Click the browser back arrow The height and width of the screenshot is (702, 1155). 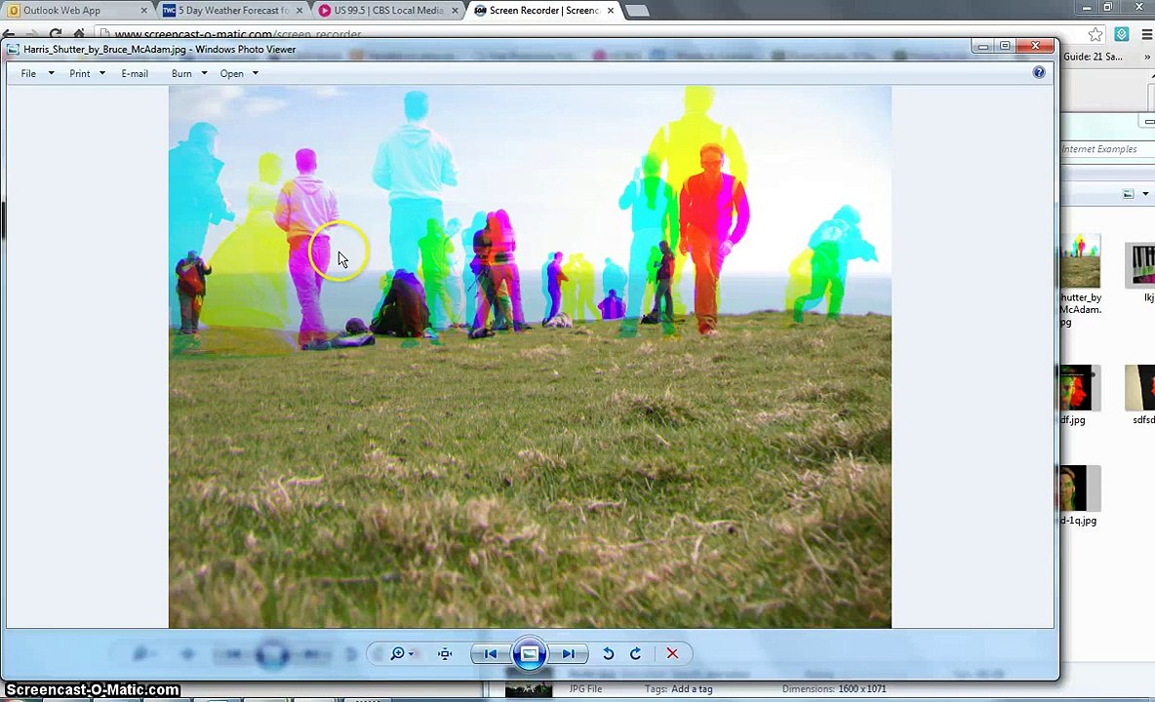click(x=9, y=33)
